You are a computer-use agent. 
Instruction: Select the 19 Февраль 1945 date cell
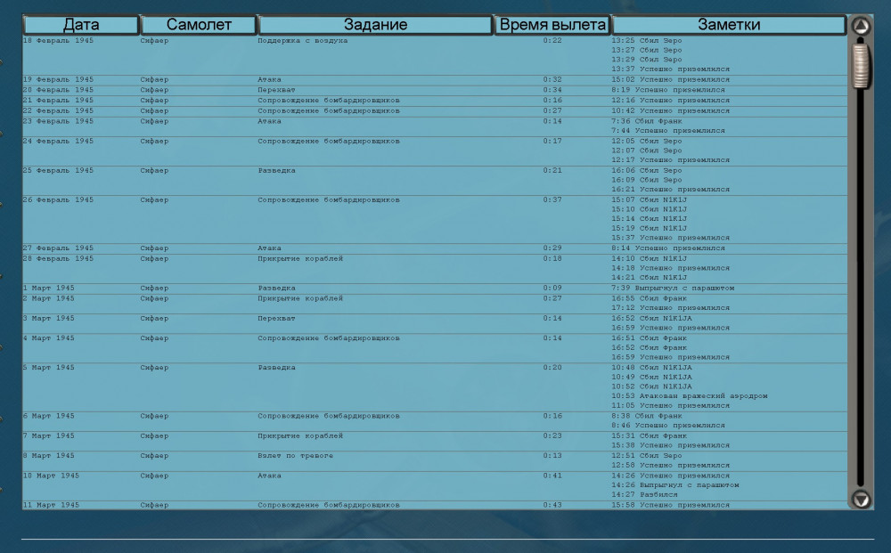pos(58,80)
